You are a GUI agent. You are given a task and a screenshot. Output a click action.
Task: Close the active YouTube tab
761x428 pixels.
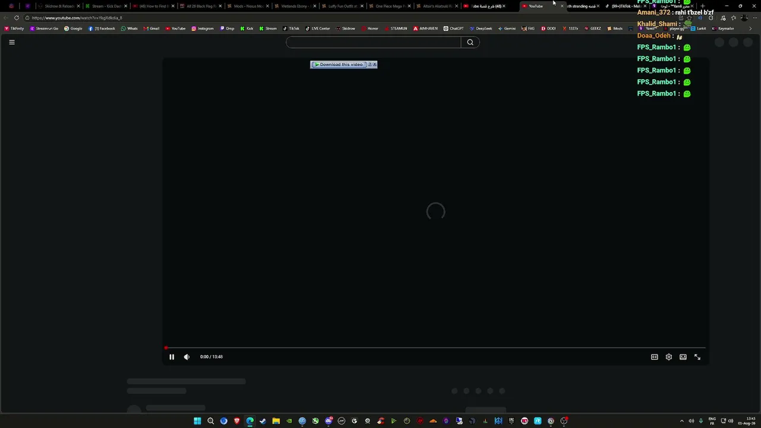point(562,6)
